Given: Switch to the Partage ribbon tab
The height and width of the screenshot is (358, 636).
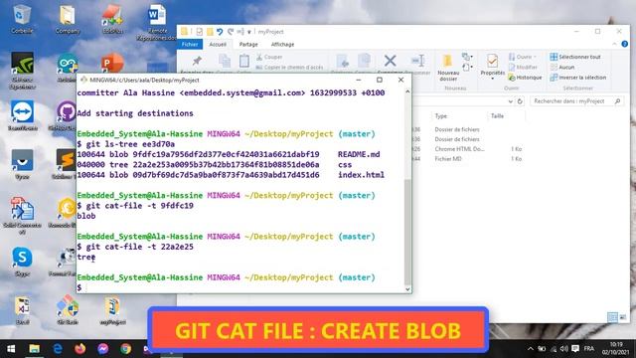Looking at the screenshot, I should [x=248, y=44].
